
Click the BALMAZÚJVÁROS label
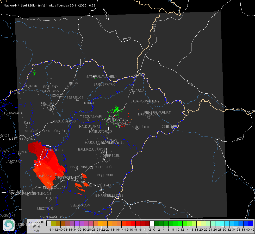(x=92, y=149)
